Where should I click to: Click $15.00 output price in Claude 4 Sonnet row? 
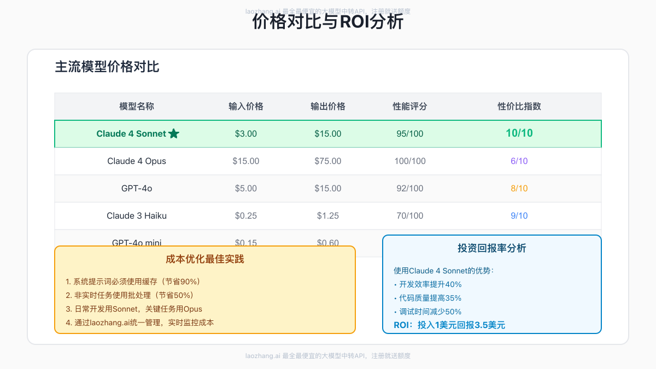click(328, 134)
